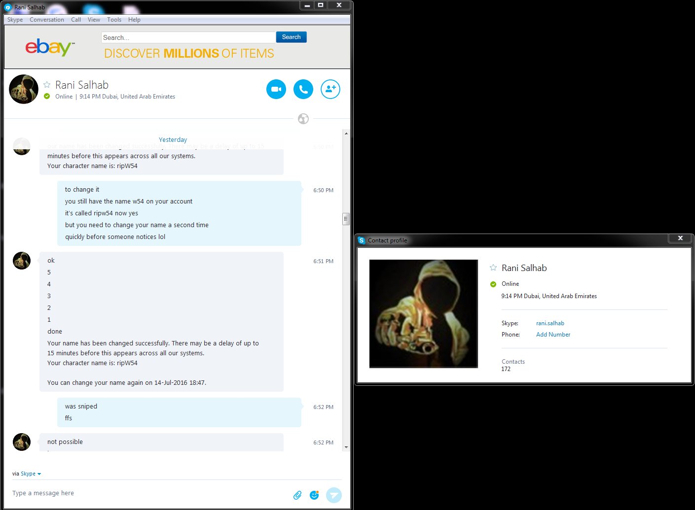Click the eBay Search button
Image resolution: width=695 pixels, height=510 pixels.
pyautogui.click(x=292, y=37)
